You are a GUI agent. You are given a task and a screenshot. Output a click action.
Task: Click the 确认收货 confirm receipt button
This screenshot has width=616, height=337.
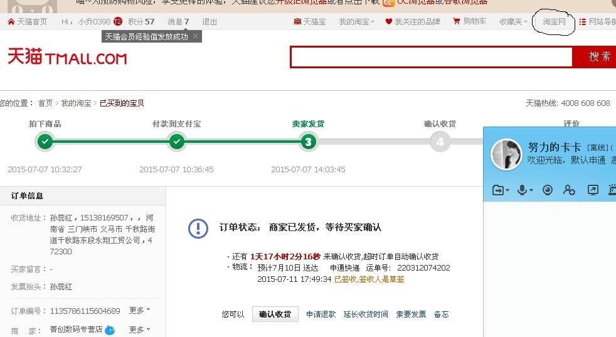[x=275, y=314]
